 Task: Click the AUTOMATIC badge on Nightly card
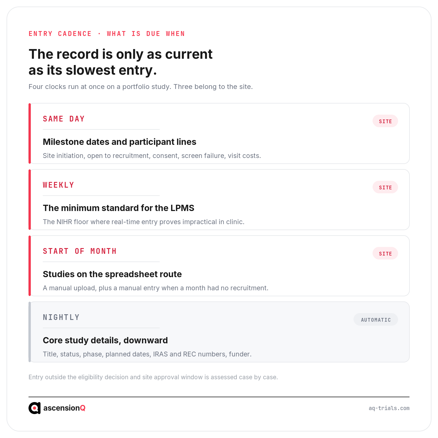376,320
